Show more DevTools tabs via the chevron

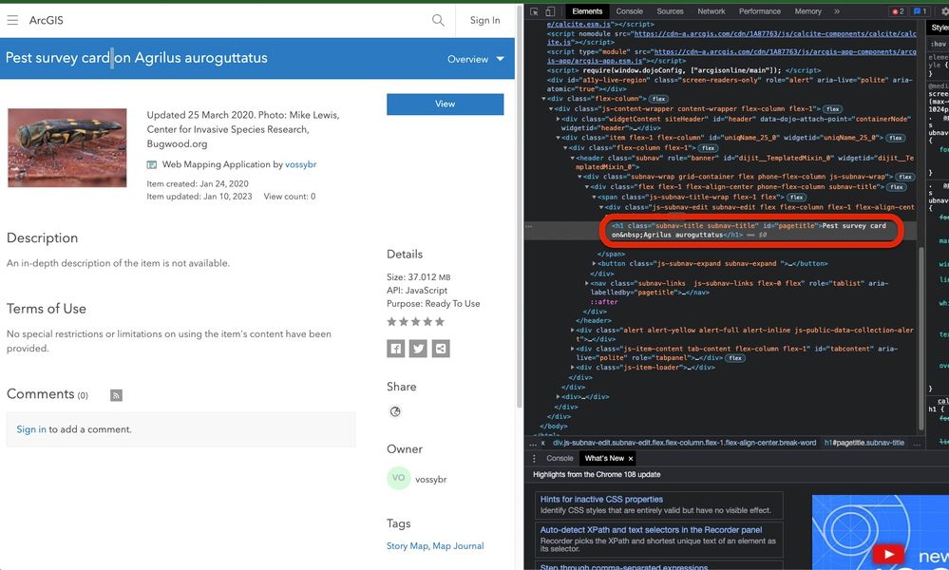point(836,11)
